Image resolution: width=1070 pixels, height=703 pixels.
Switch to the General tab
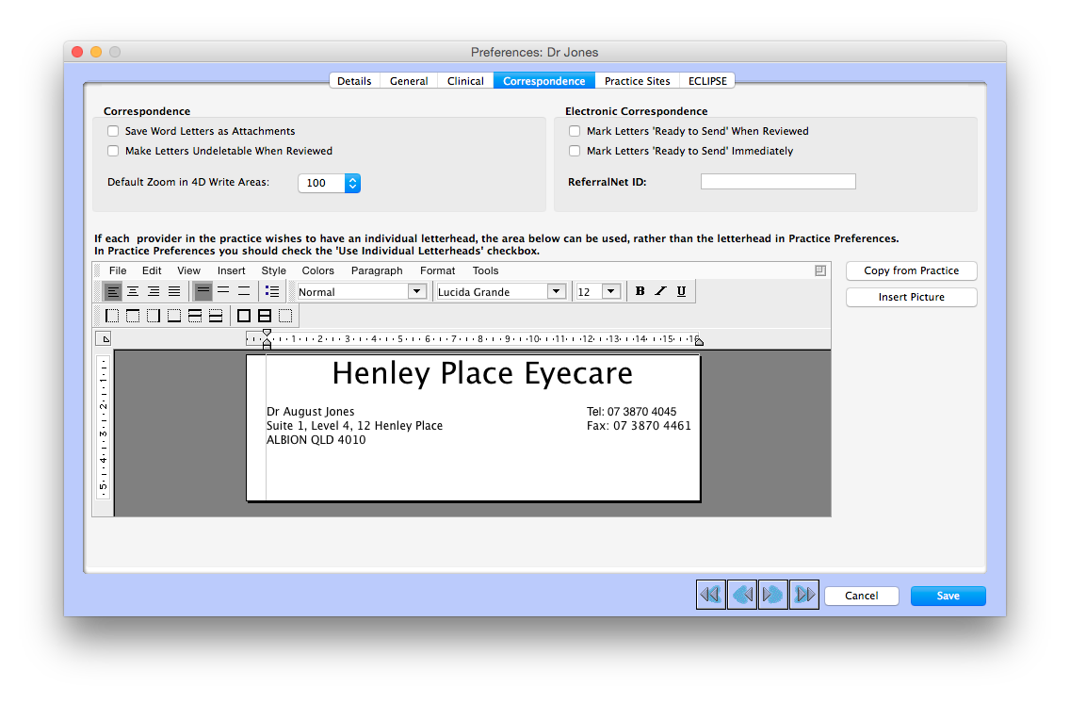pos(409,80)
